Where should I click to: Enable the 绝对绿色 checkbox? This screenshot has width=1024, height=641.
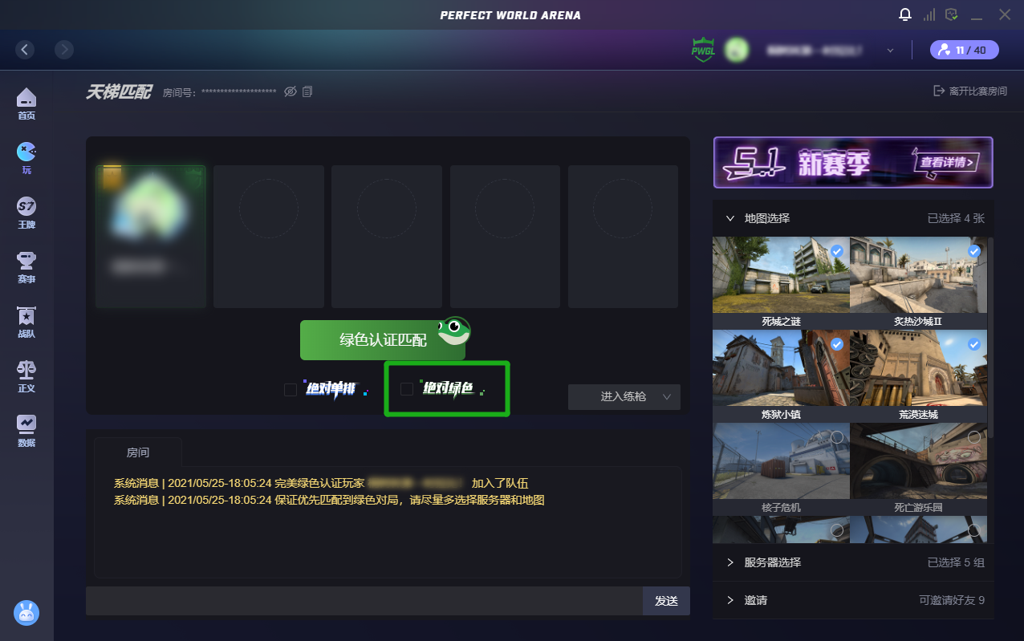point(407,389)
